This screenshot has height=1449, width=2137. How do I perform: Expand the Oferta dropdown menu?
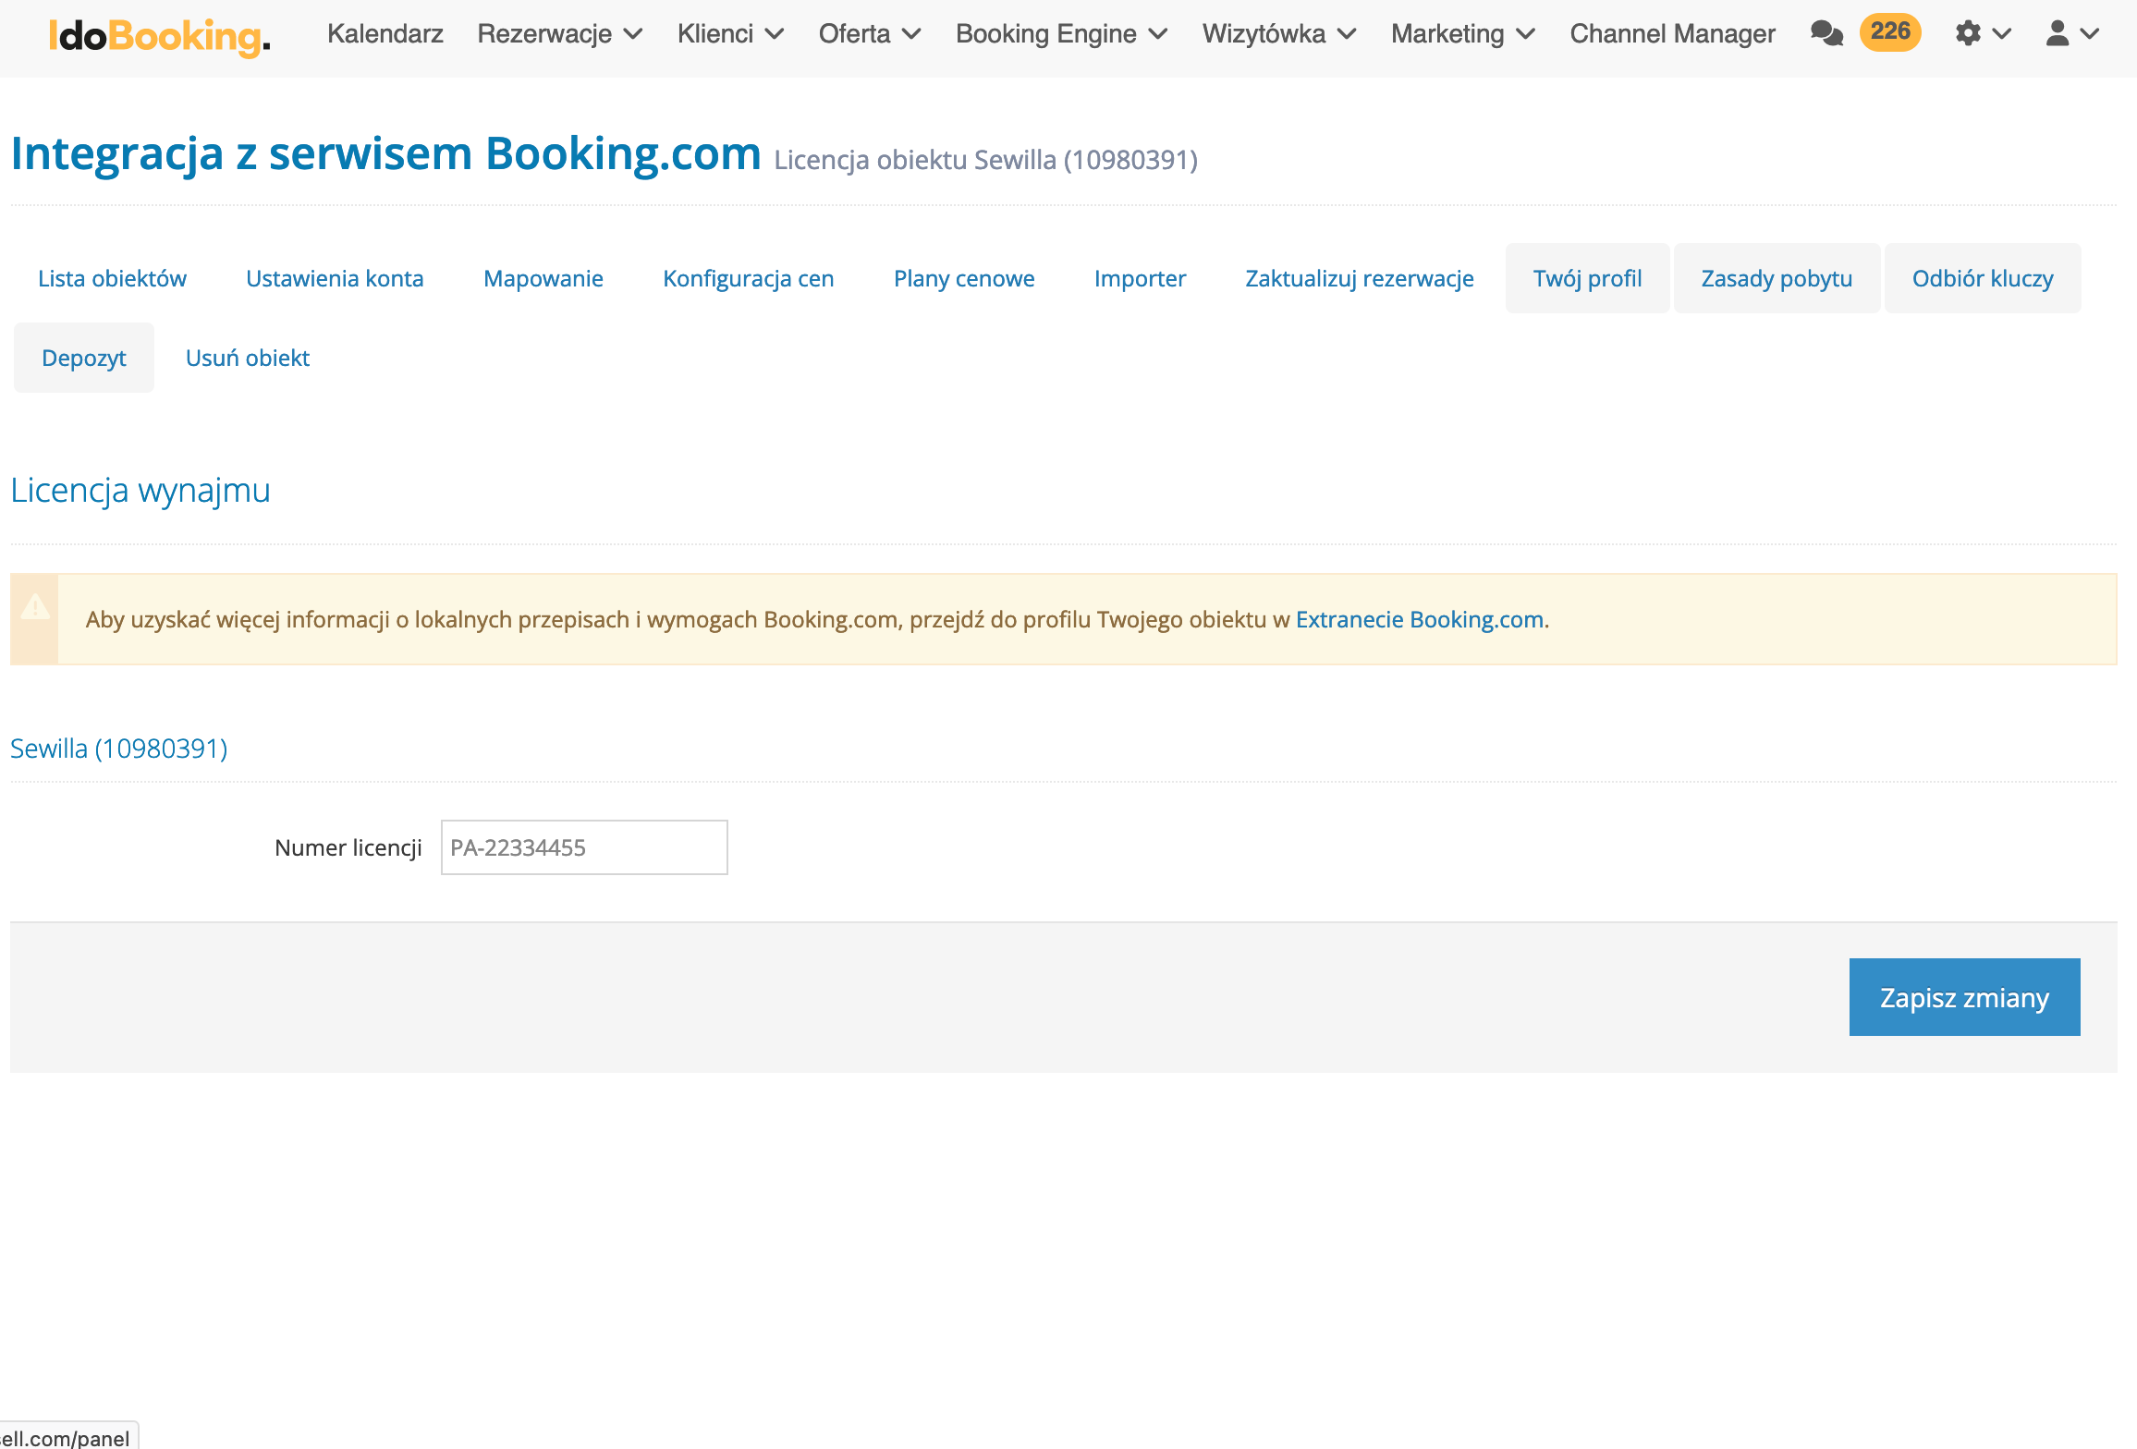click(x=869, y=34)
